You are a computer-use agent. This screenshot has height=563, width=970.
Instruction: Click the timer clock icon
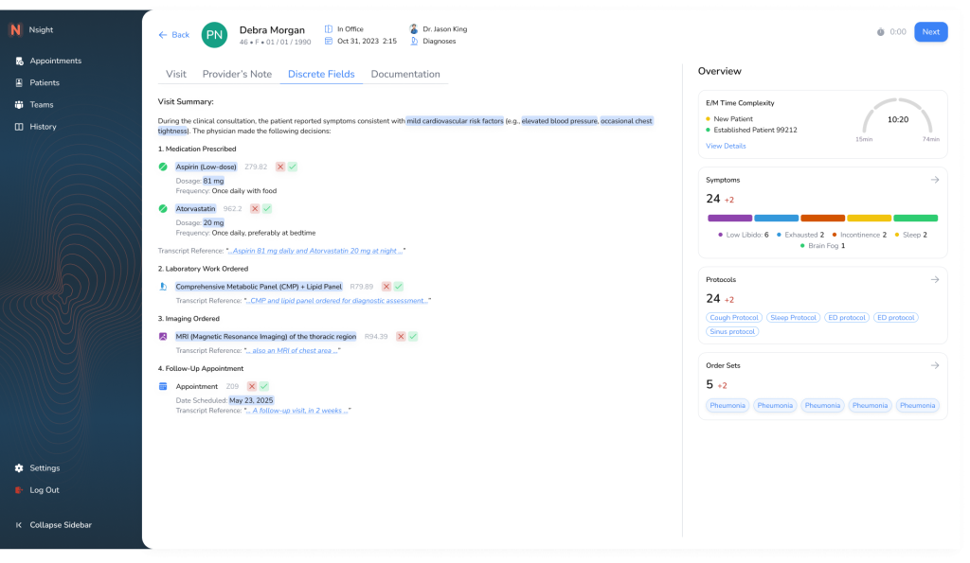pyautogui.click(x=881, y=32)
